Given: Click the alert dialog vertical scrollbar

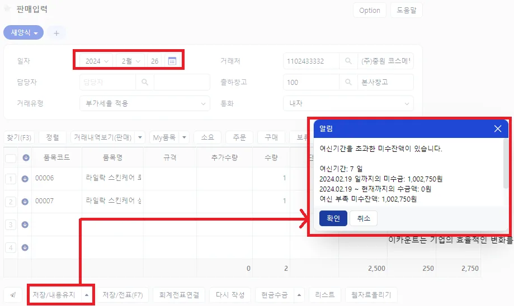Looking at the screenshot, I should click(506, 164).
